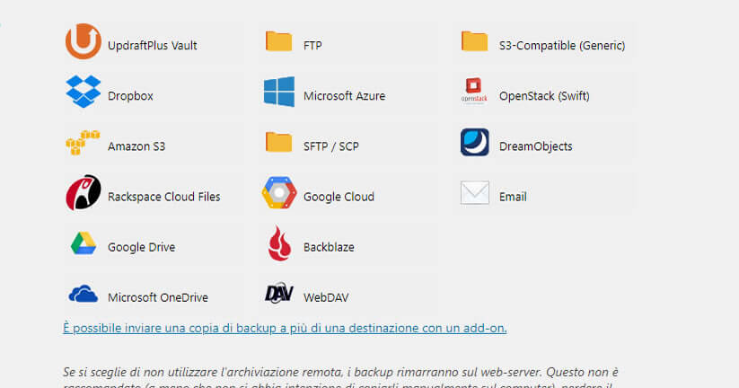Select the Microsoft OneDrive label

pyautogui.click(x=158, y=297)
